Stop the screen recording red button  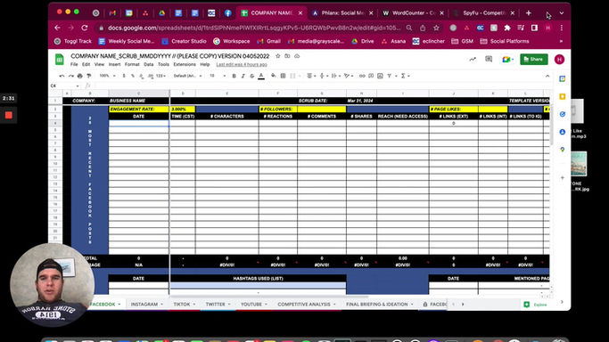coord(9,115)
